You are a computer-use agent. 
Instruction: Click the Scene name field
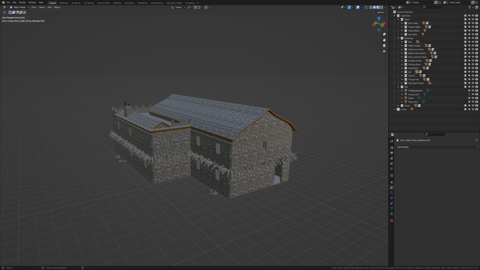423,2
